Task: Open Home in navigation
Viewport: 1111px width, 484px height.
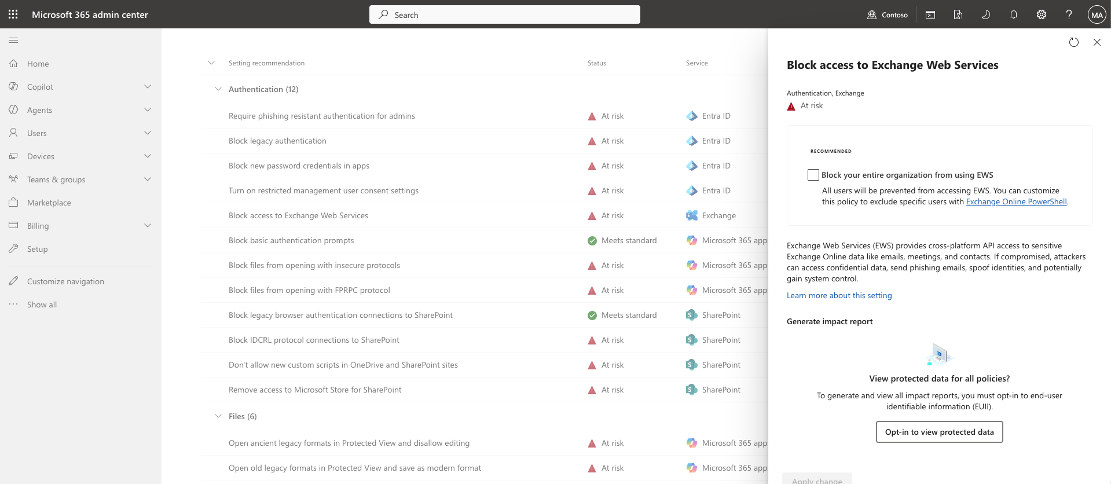Action: 38,64
